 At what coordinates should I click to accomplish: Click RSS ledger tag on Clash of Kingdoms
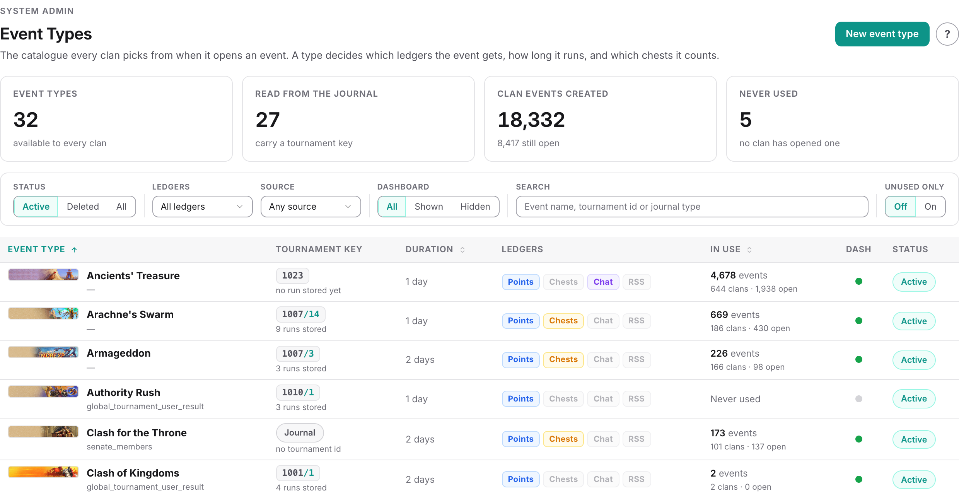pyautogui.click(x=636, y=479)
